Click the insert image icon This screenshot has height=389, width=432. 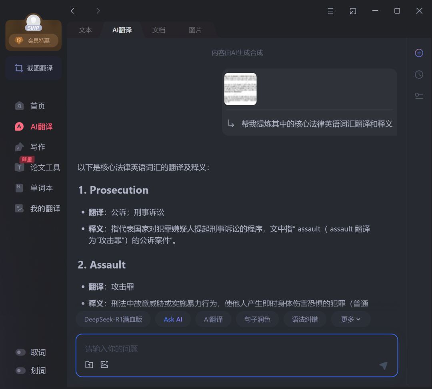104,365
